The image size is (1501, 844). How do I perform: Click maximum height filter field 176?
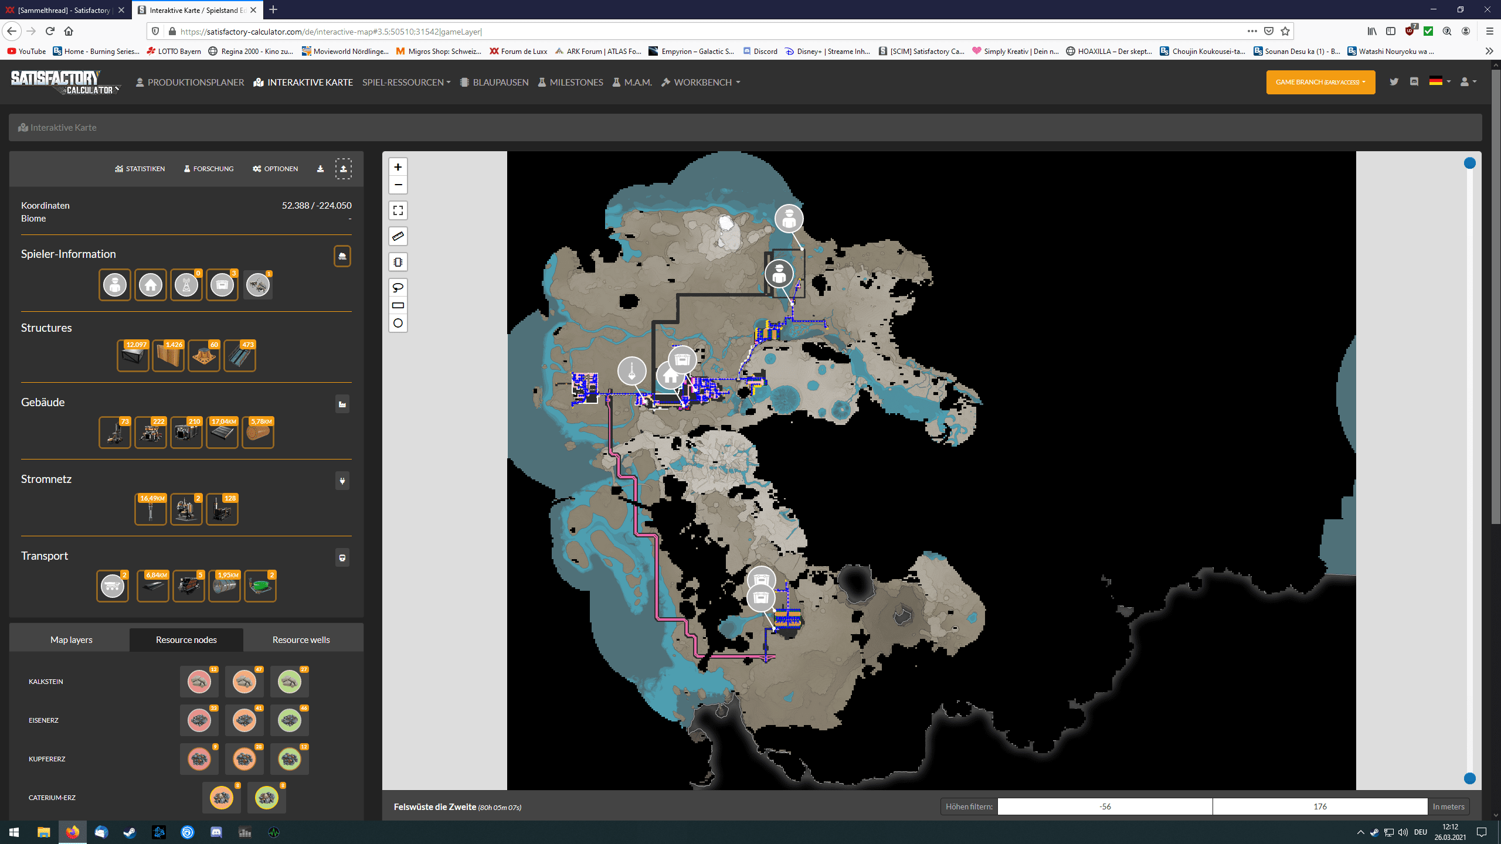coord(1320,806)
